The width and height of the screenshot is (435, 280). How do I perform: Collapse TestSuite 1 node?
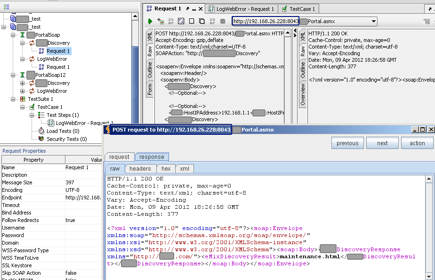(x=13, y=99)
